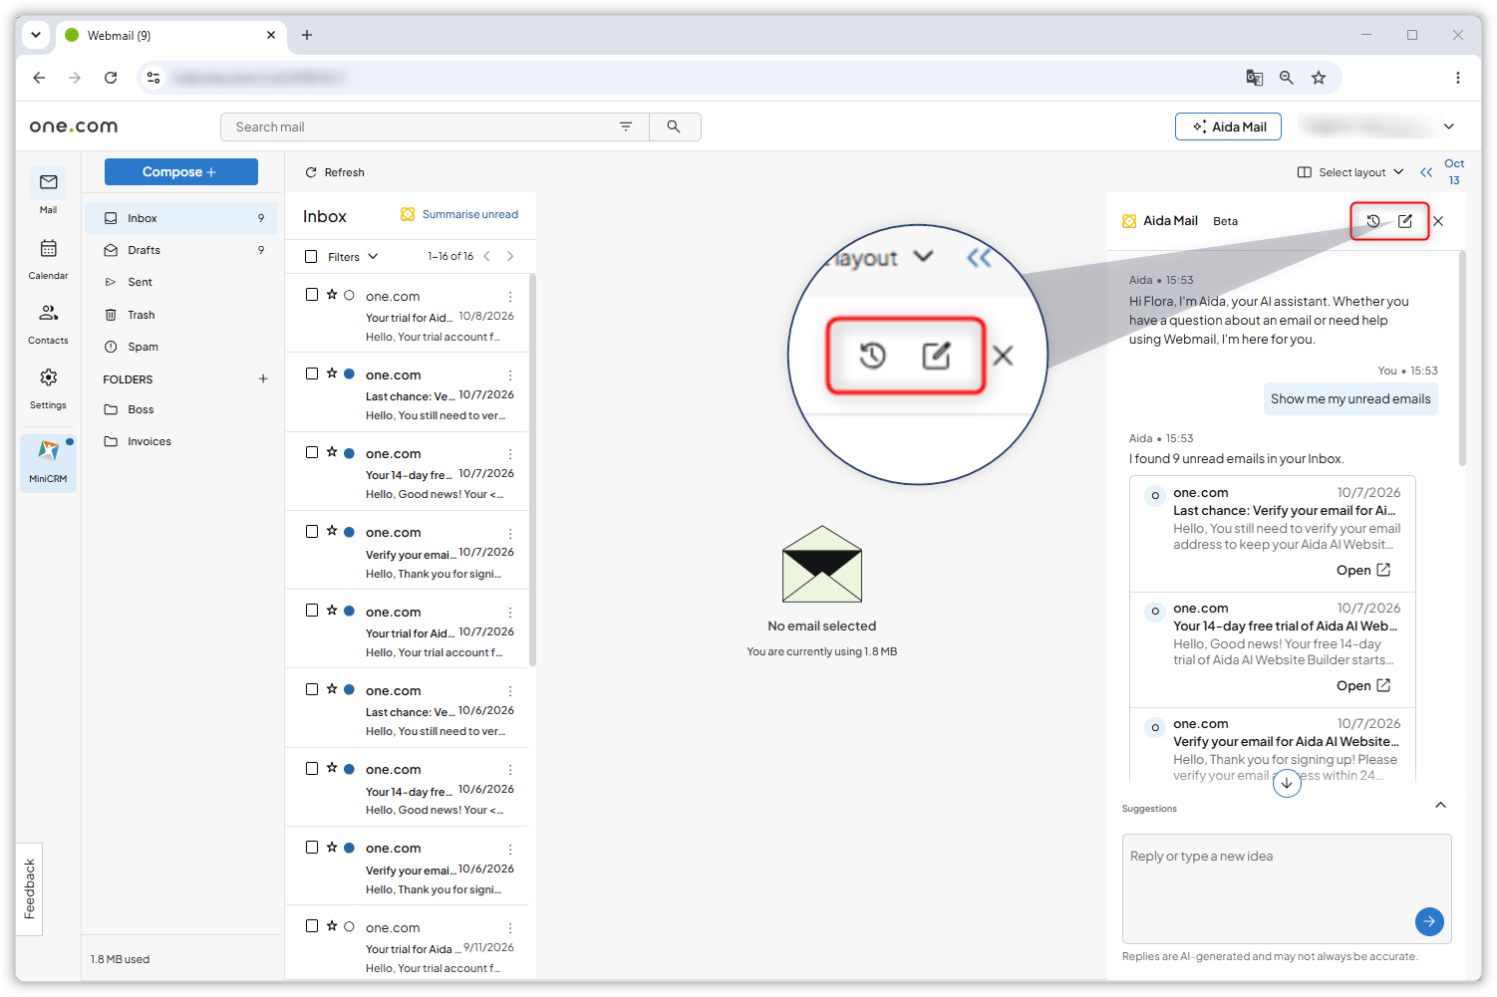This screenshot has width=1497, height=997.
Task: Close the Webmail browser tab
Action: [x=271, y=35]
